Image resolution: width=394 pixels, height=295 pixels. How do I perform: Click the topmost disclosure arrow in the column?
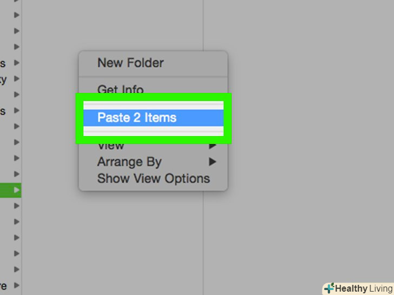(17, 15)
